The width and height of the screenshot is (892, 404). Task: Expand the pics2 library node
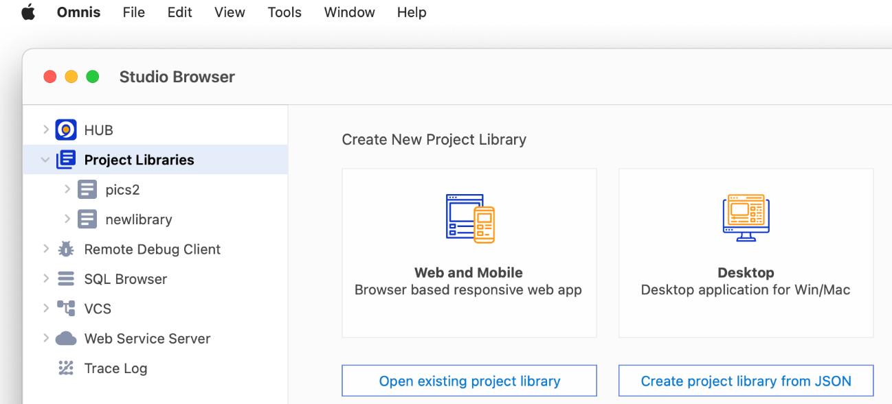67,189
